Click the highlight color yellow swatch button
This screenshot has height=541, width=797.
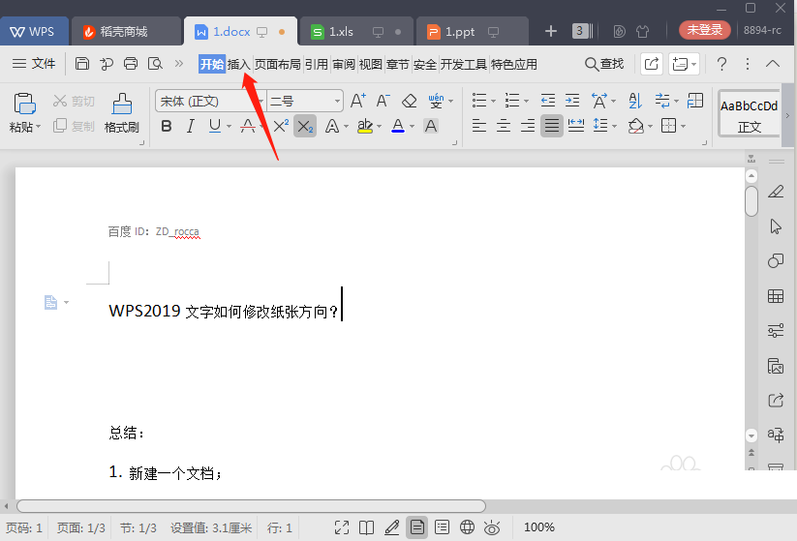point(365,126)
